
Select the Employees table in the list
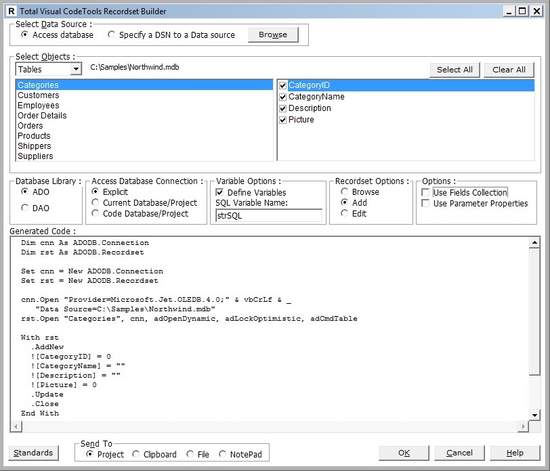click(39, 105)
